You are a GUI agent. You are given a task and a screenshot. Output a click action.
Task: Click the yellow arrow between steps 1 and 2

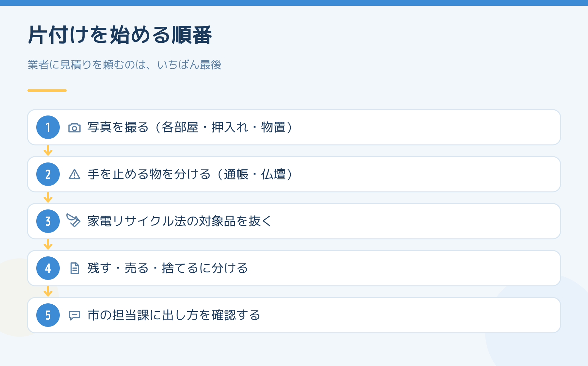pos(48,150)
